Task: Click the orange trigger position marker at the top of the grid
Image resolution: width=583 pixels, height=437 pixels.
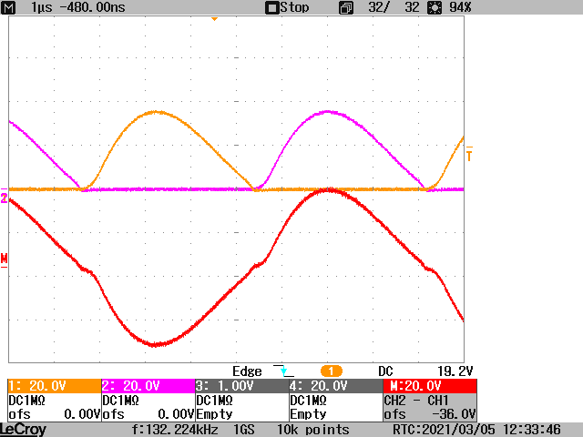Action: [214, 19]
